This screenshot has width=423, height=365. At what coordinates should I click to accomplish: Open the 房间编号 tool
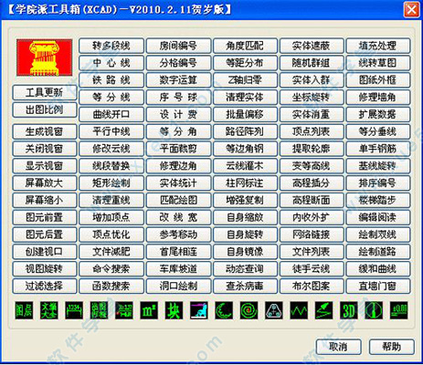pos(178,46)
